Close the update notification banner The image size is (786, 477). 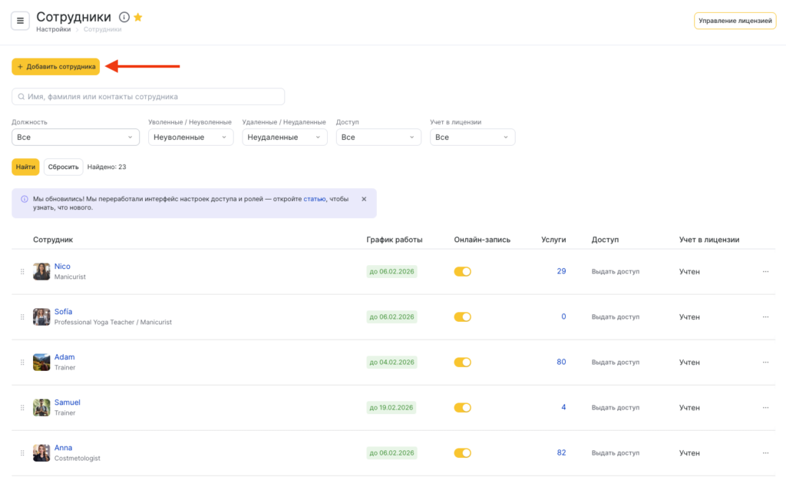click(x=364, y=199)
